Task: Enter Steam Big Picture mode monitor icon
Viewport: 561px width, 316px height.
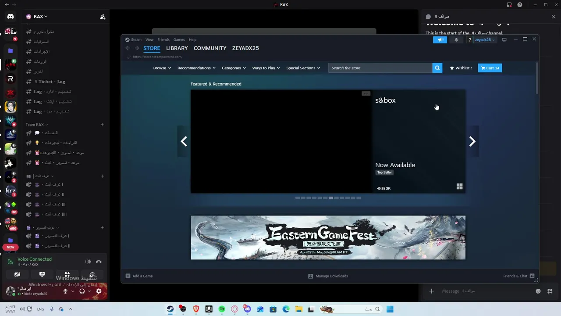Action: (x=504, y=40)
